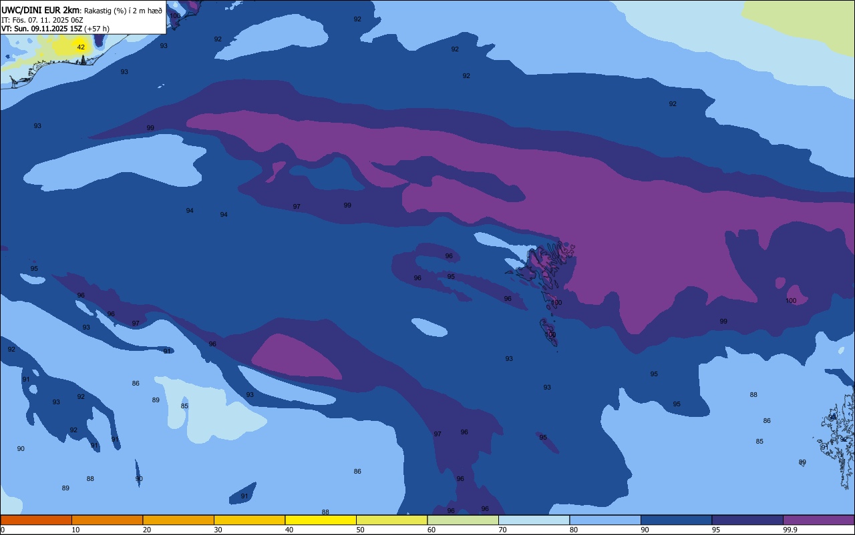Click the 95–99.9 dark indigo legend swatch

(747, 520)
